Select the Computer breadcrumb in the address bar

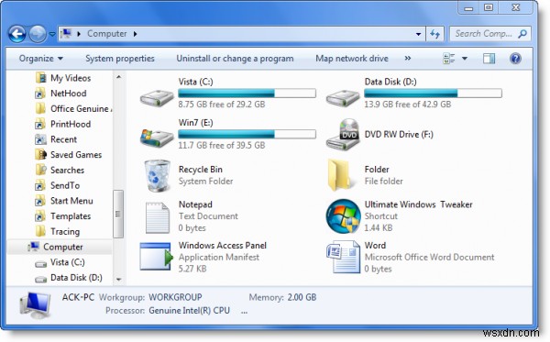tap(107, 34)
